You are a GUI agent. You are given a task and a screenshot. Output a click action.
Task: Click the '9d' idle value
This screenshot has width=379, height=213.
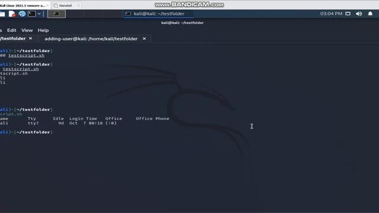pos(61,123)
